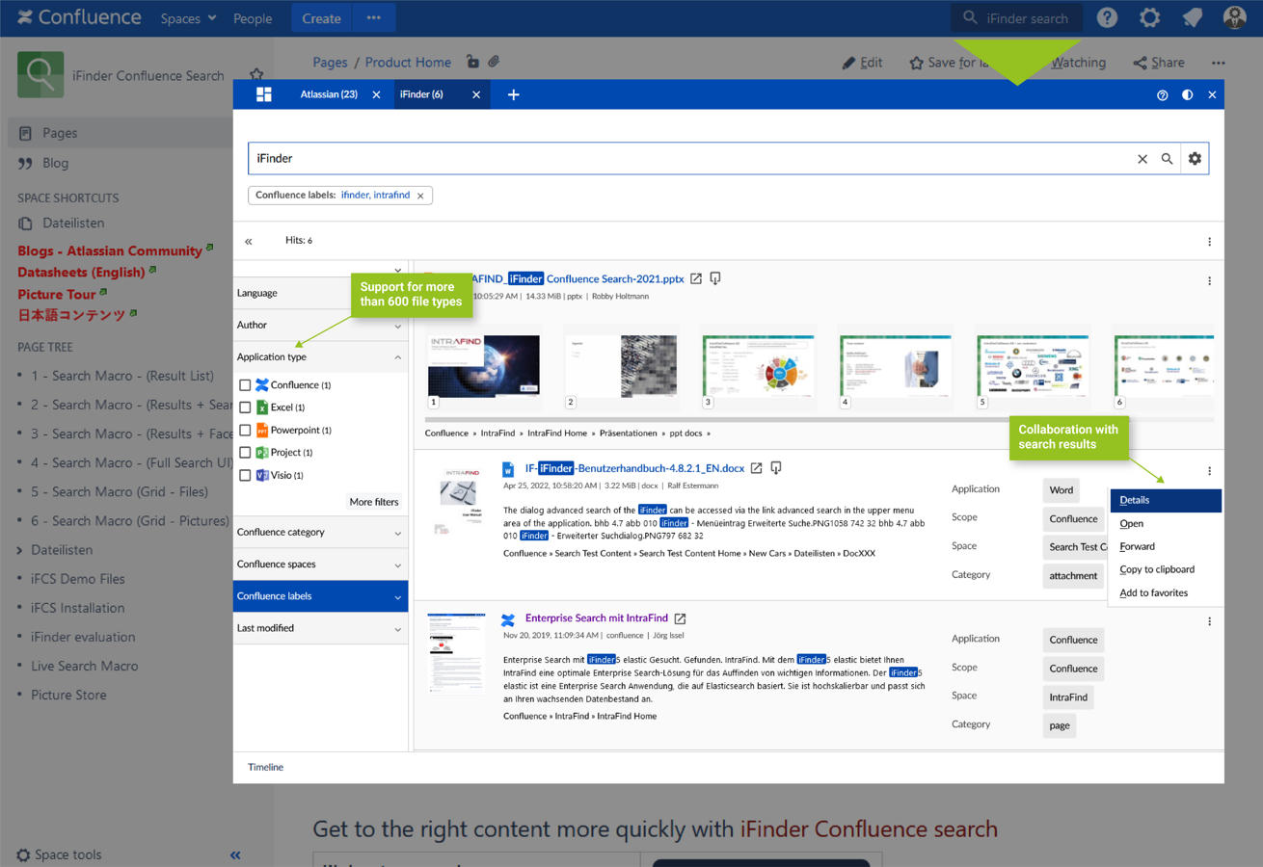This screenshot has width=1263, height=867.
Task: Collapse the Confluence sidebar at bottom
Action: [x=235, y=855]
